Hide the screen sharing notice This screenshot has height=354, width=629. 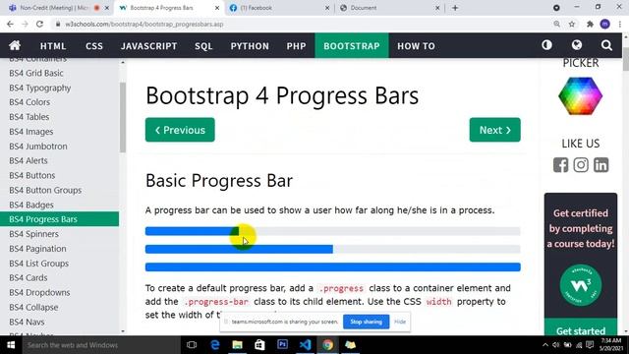tap(400, 322)
